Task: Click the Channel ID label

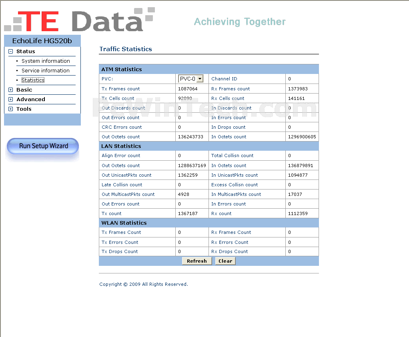Action: click(225, 79)
